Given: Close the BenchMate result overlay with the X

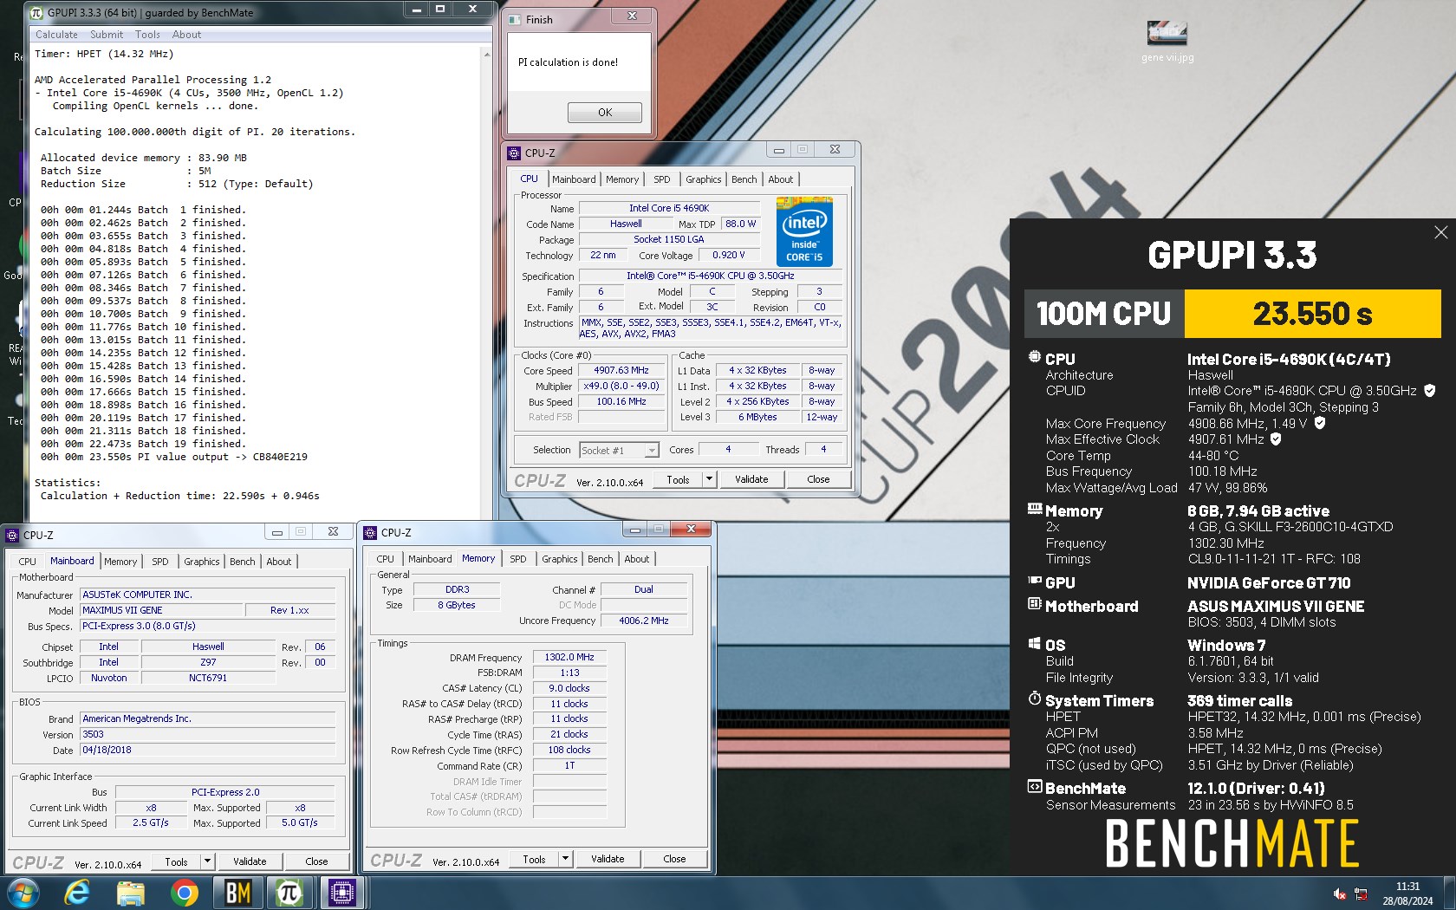Looking at the screenshot, I should (1440, 232).
